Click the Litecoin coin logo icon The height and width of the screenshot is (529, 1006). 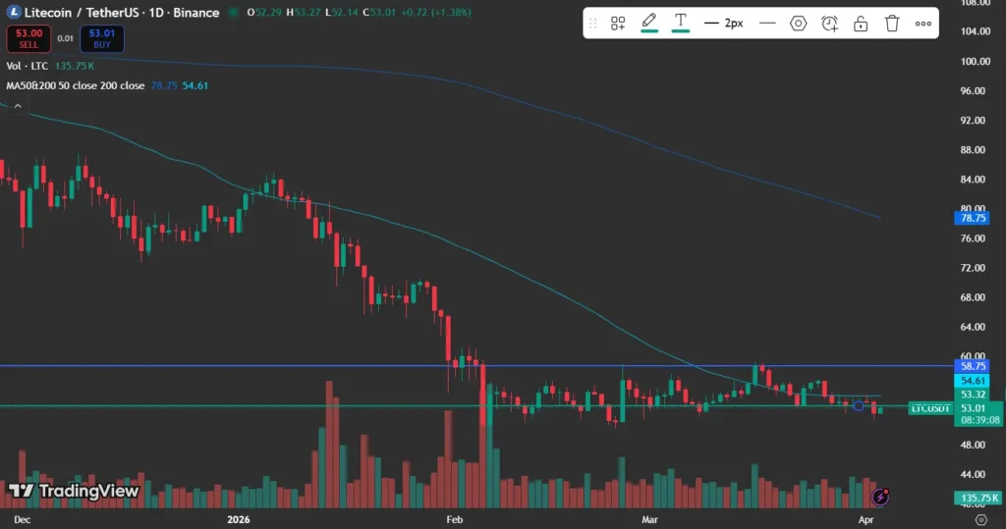coord(13,12)
